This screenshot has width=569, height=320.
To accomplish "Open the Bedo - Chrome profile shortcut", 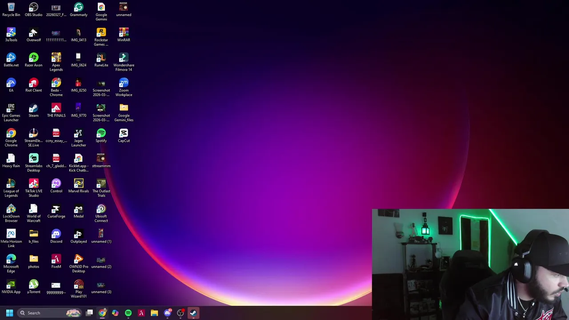I will pyautogui.click(x=56, y=87).
